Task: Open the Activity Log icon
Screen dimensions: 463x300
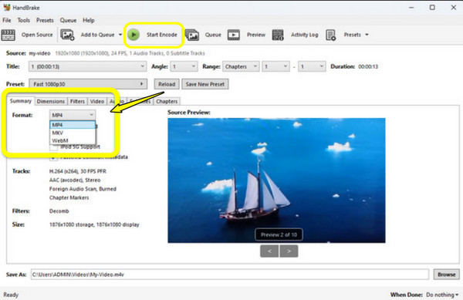Action: tap(278, 35)
